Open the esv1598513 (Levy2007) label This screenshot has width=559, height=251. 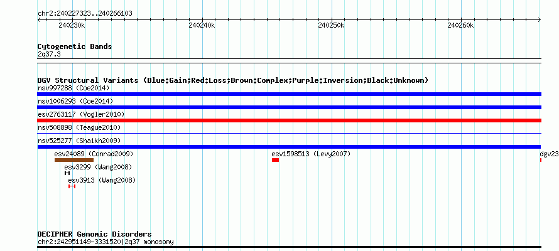click(x=312, y=154)
